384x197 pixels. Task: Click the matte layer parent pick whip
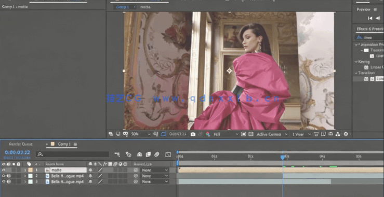point(136,170)
